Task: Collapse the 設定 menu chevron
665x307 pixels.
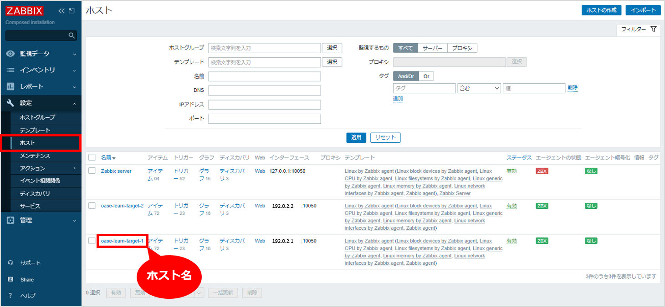Action: point(74,104)
